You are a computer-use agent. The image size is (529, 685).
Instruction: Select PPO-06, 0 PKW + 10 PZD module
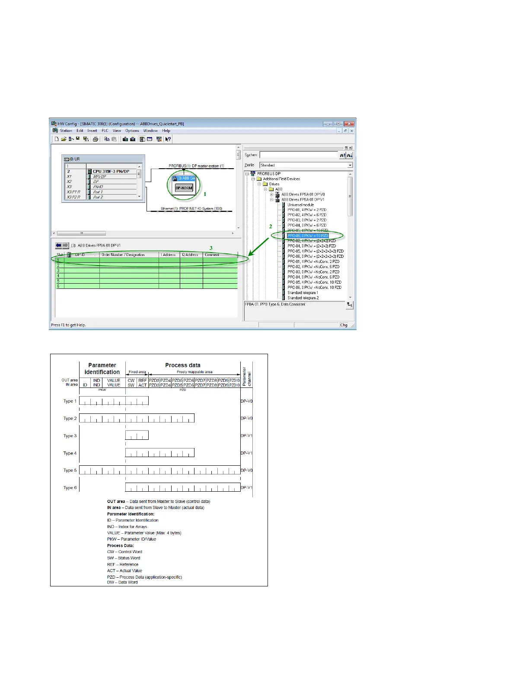[308, 236]
